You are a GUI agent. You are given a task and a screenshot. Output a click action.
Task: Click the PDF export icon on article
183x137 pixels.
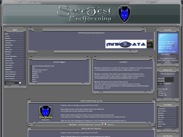[x=105, y=124]
